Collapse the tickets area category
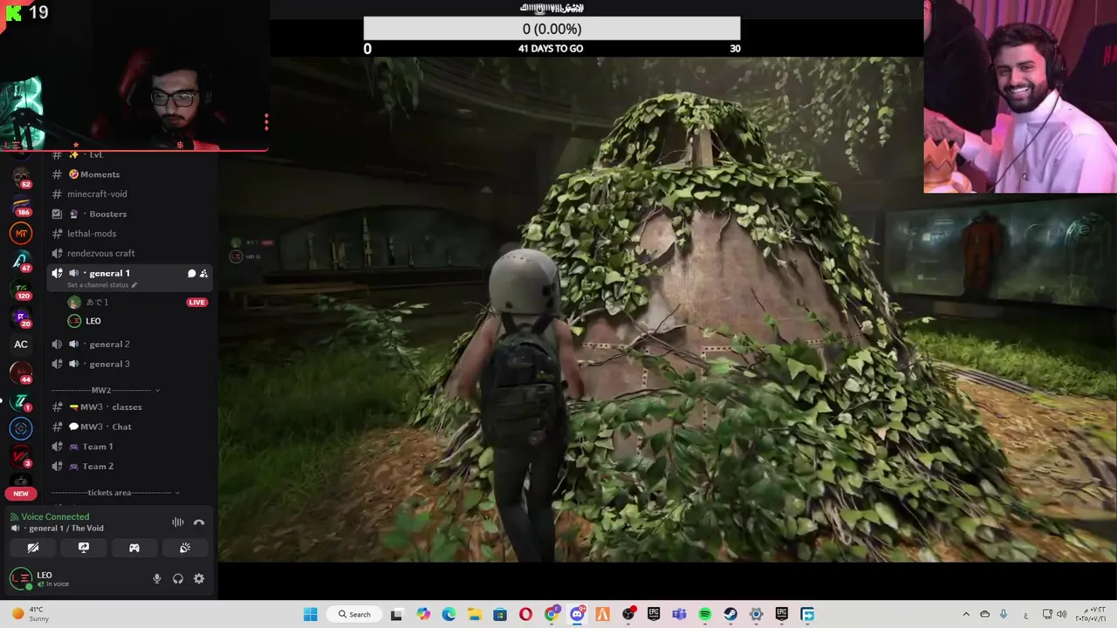 pos(115,493)
